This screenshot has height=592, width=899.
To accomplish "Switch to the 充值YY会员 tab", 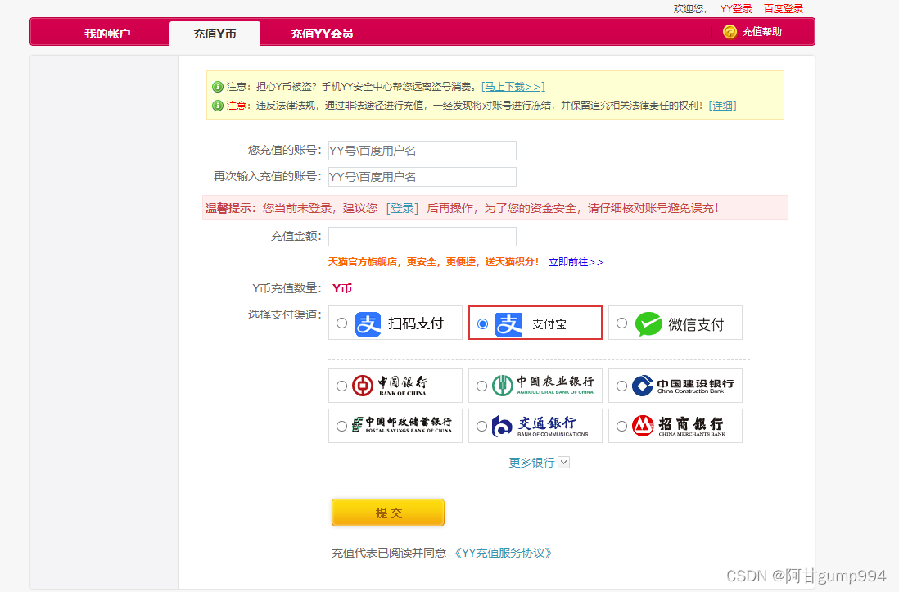I will pos(322,34).
